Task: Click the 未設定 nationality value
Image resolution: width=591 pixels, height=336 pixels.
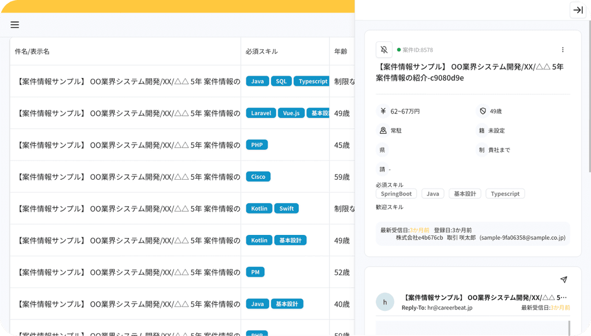Action: coord(496,131)
